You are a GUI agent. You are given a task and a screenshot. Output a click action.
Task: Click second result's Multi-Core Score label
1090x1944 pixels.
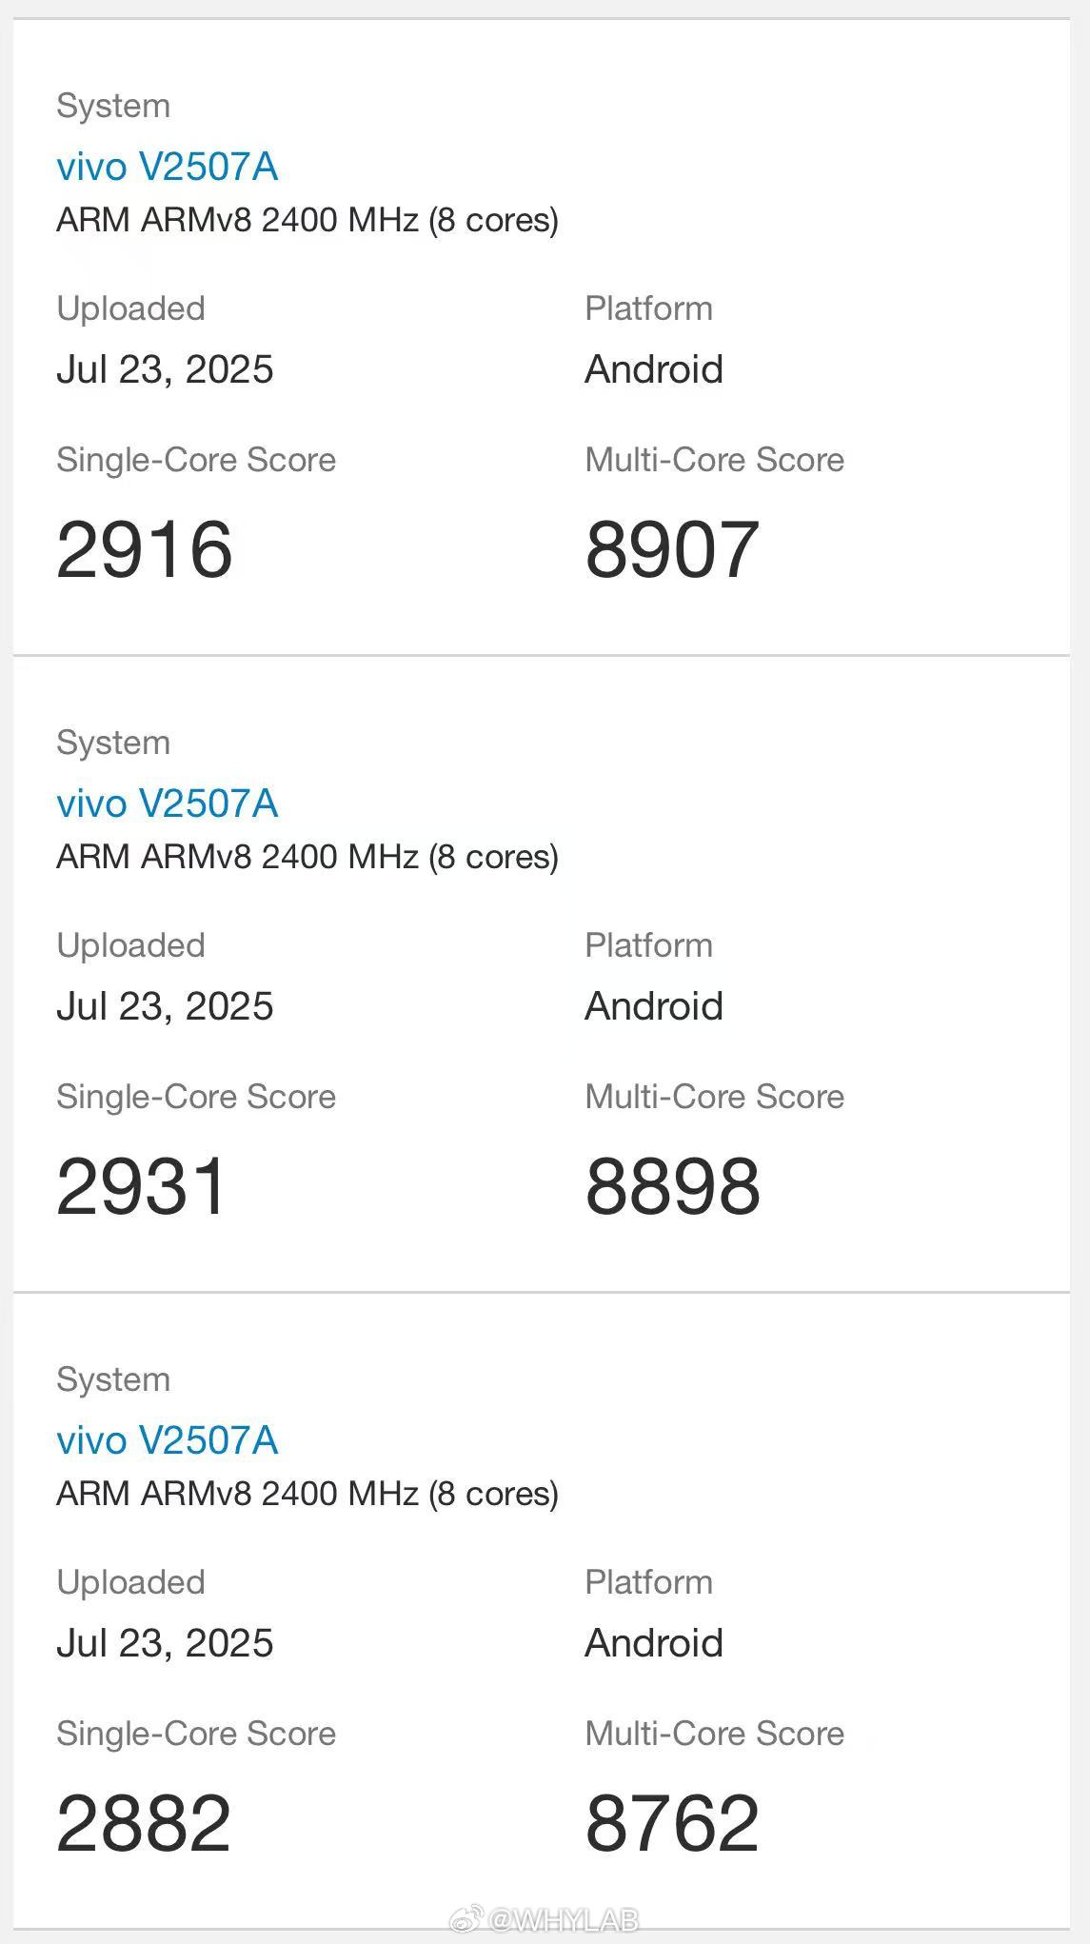click(x=715, y=1097)
